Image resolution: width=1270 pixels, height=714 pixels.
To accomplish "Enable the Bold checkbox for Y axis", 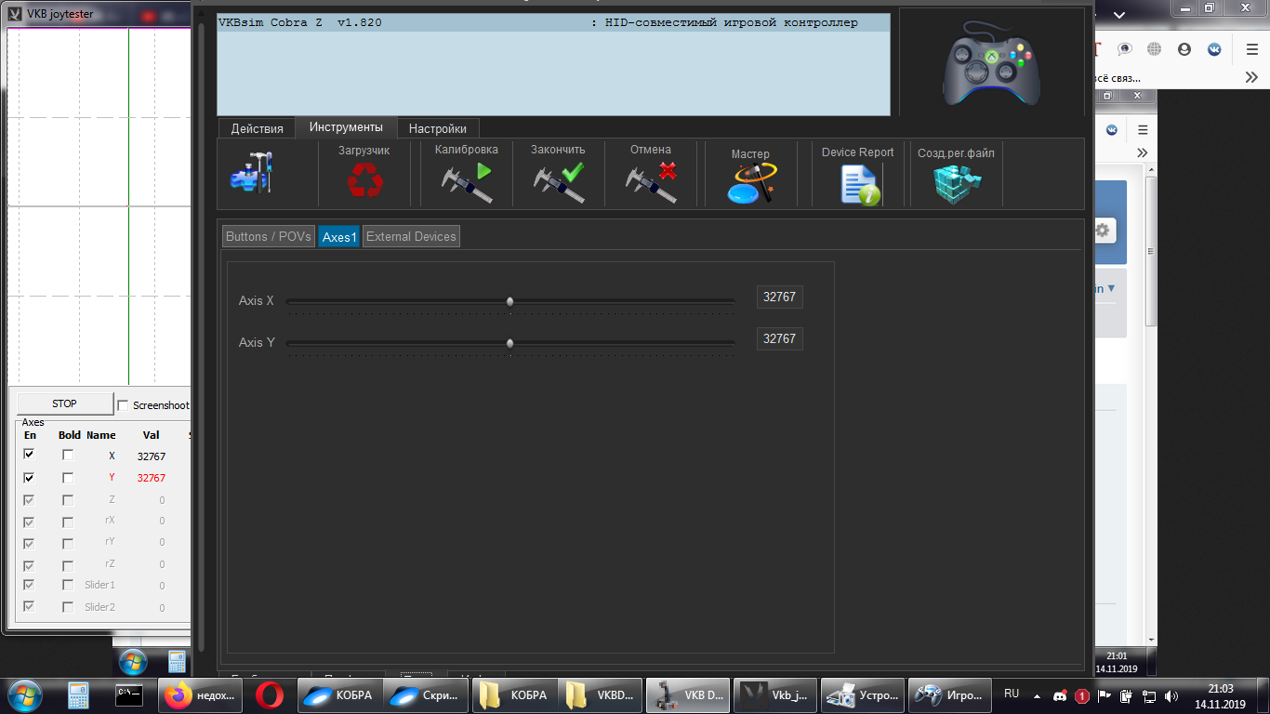I will (x=68, y=478).
